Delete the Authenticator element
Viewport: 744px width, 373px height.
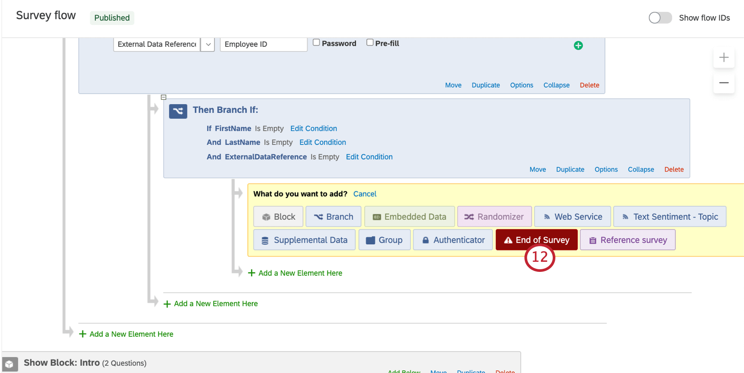pyautogui.click(x=590, y=85)
